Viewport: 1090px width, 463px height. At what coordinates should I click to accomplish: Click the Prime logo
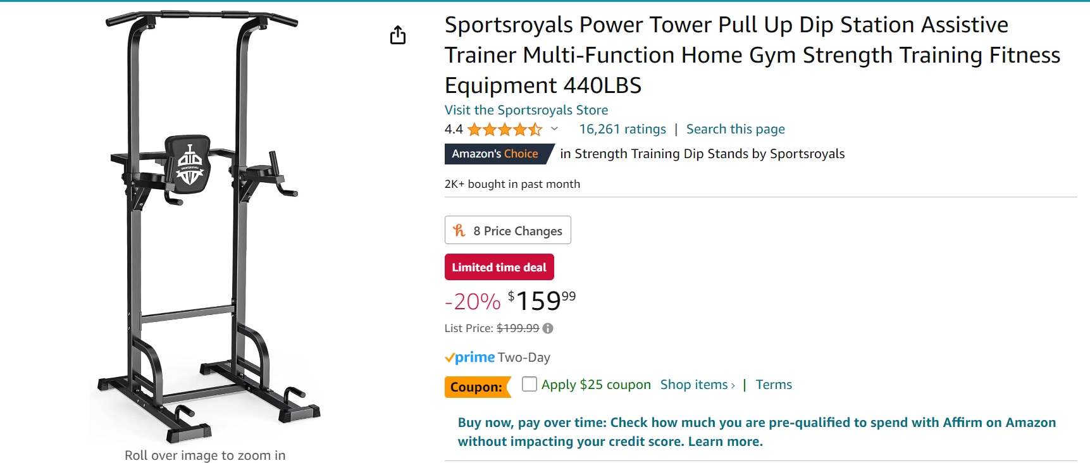(x=470, y=357)
